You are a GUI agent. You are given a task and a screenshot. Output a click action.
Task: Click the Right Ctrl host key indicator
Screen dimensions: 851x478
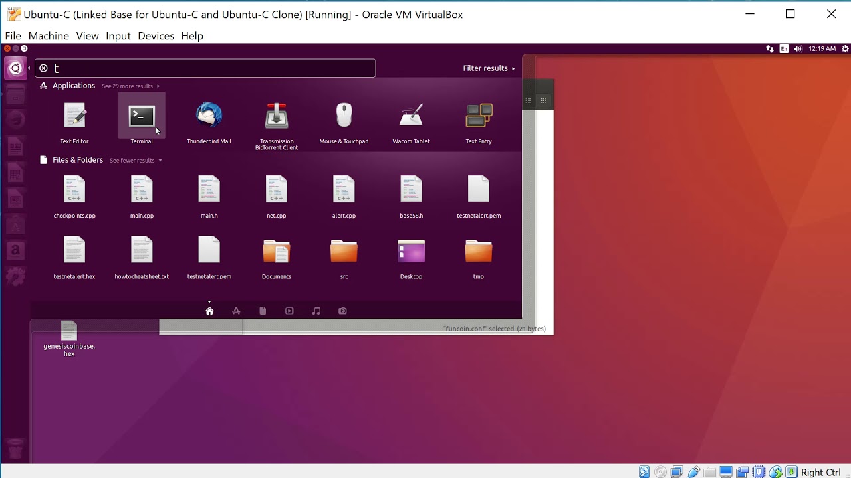(x=821, y=472)
